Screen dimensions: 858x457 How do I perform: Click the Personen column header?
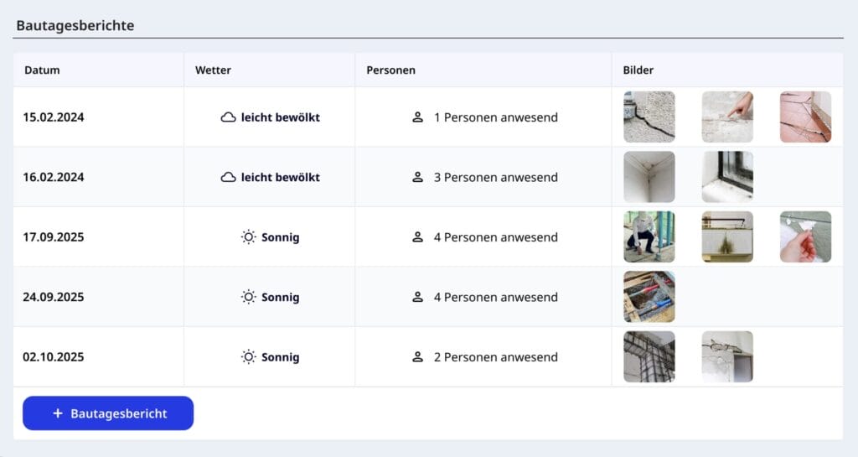tap(390, 70)
